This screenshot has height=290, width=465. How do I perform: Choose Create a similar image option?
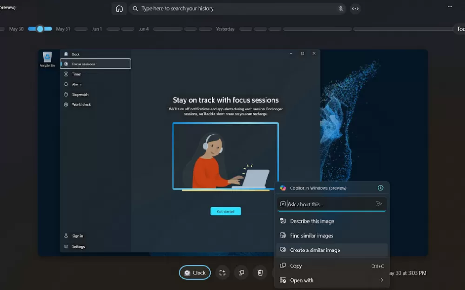332,250
